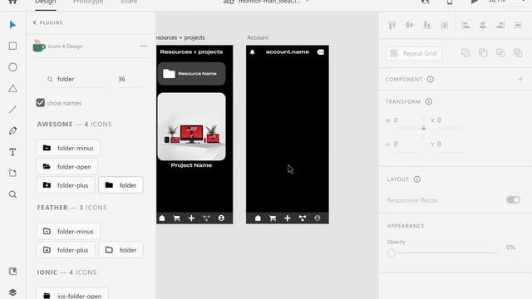Insert Awesome folder-open icon
Viewport: 532px width, 299px height.
coord(67,166)
